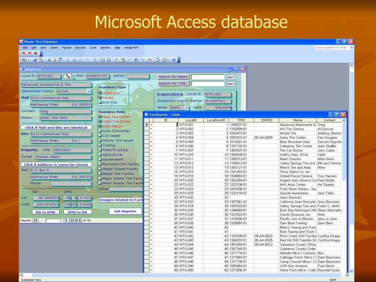Click the Filter By Form icon

click(x=123, y=60)
